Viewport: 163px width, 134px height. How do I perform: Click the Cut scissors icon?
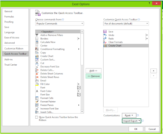37,63
